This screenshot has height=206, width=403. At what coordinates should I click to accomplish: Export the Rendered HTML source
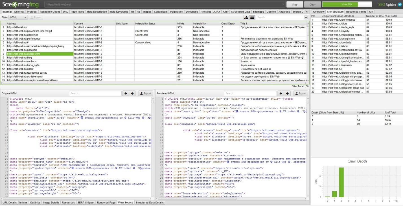pyautogui.click(x=301, y=93)
